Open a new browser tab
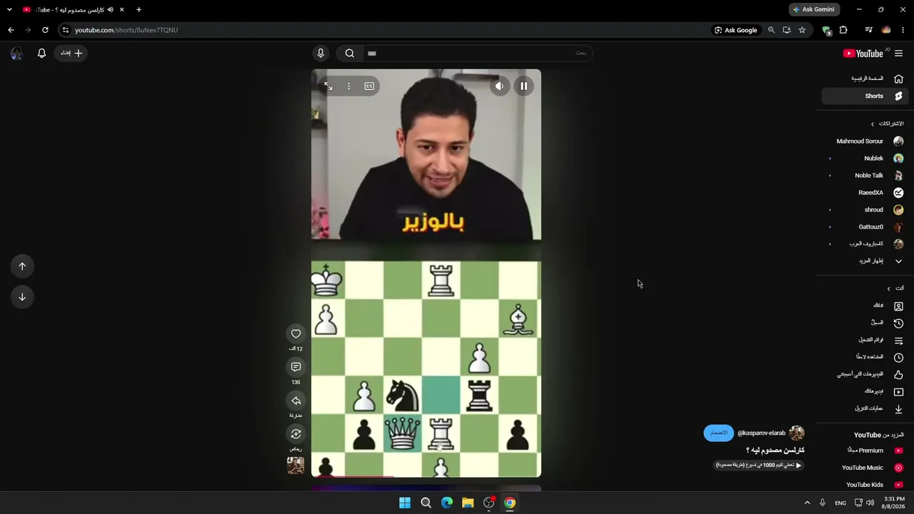The height and width of the screenshot is (514, 914). 139,9
